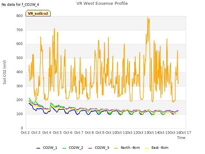
Task: Click the VR_soilco2 label box
Action: [38, 13]
